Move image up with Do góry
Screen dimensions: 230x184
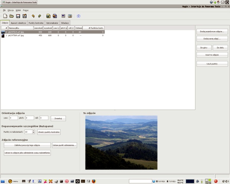click(x=204, y=48)
